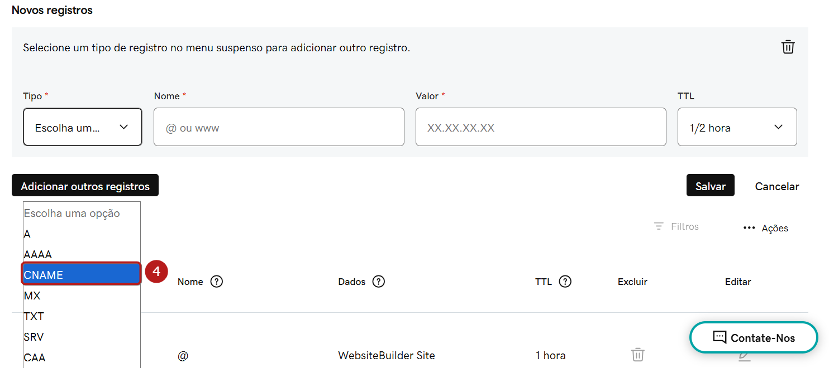This screenshot has height=368, width=829.
Task: Click the Salvar button
Action: click(x=711, y=186)
